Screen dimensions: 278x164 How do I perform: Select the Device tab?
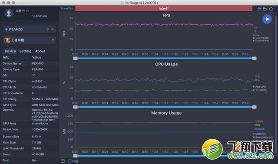point(10,51)
